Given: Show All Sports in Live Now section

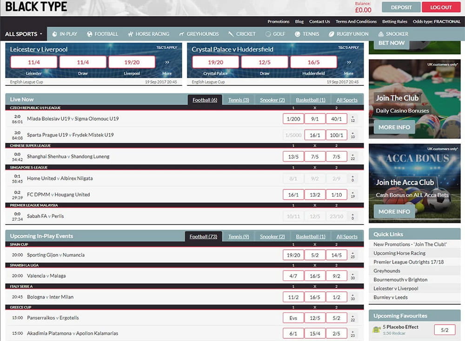Looking at the screenshot, I should click(347, 100).
